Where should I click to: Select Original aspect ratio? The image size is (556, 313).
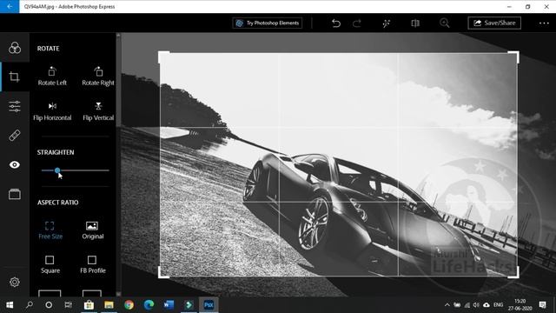[93, 230]
